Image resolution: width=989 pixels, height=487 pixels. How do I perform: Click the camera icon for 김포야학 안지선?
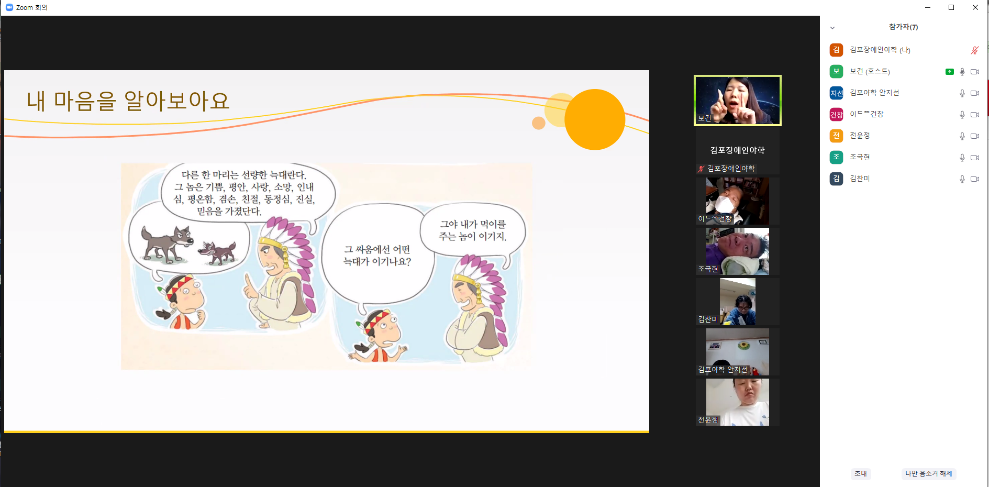pos(974,93)
